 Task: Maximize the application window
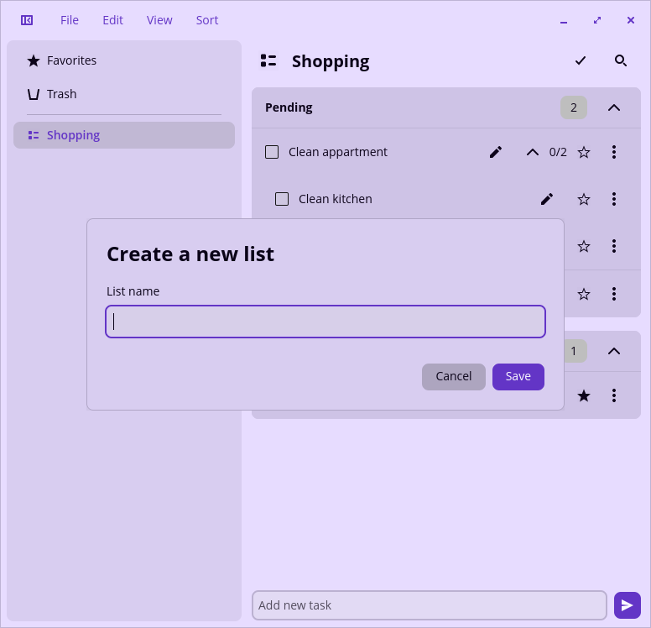pyautogui.click(x=597, y=20)
